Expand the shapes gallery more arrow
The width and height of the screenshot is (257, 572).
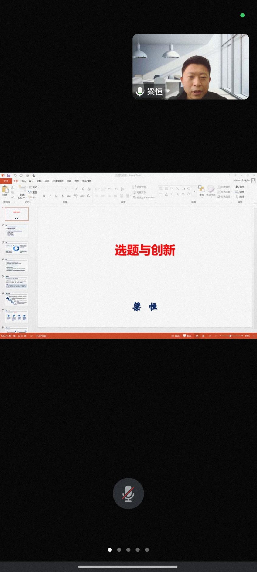point(194,191)
